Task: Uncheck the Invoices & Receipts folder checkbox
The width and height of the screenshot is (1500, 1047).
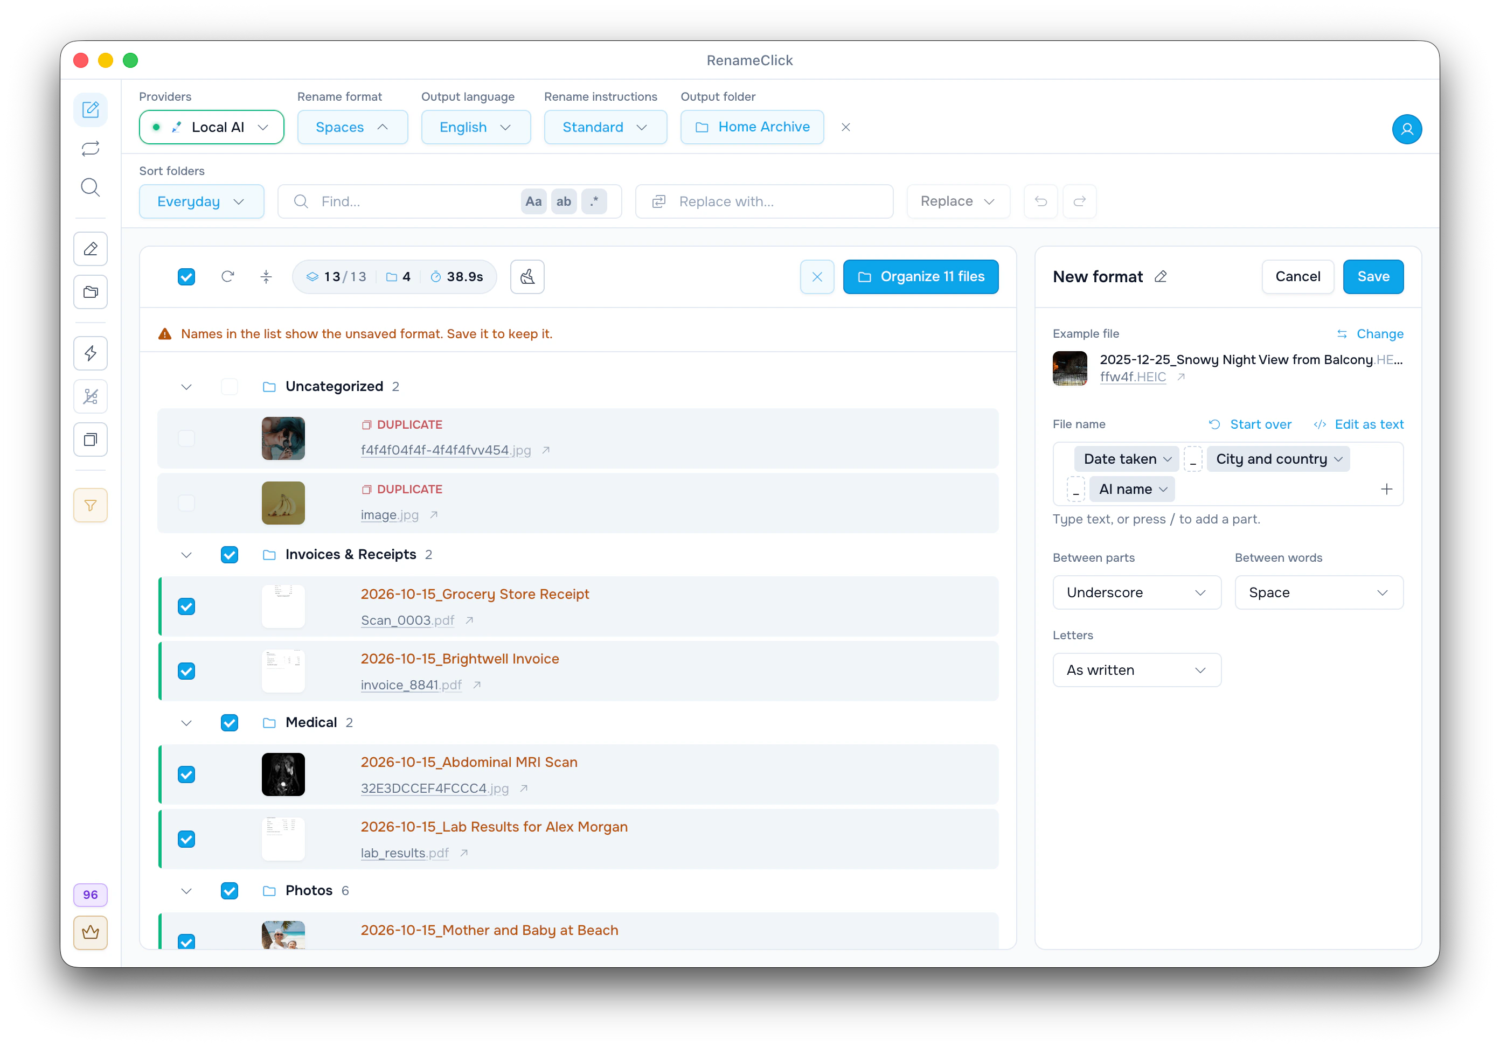Action: tap(230, 555)
